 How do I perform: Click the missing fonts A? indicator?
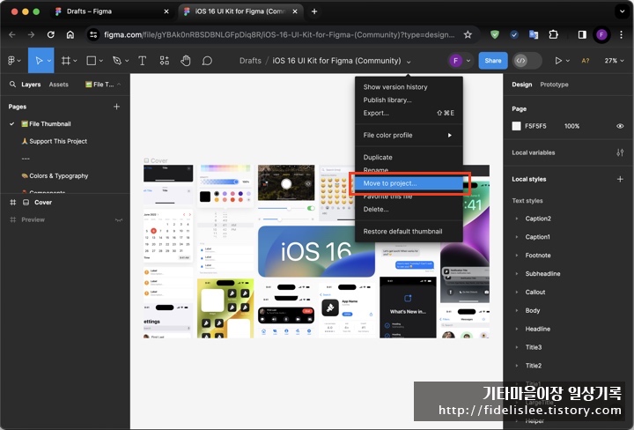click(x=585, y=61)
